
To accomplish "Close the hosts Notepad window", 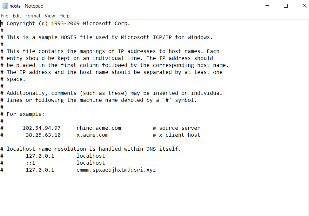I will tap(303, 6).
